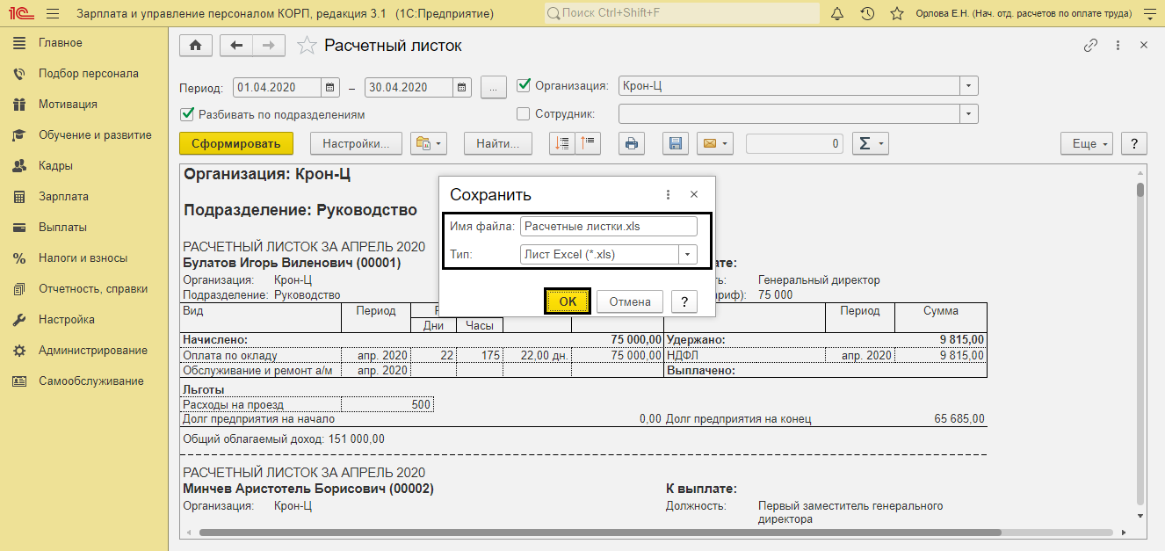Toggle the Разбивать по подразделениям checkbox
Screen dimensions: 1165x551
[186, 114]
